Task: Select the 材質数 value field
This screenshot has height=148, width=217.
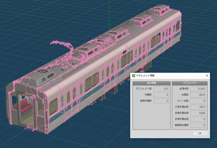Action: (x=161, y=95)
